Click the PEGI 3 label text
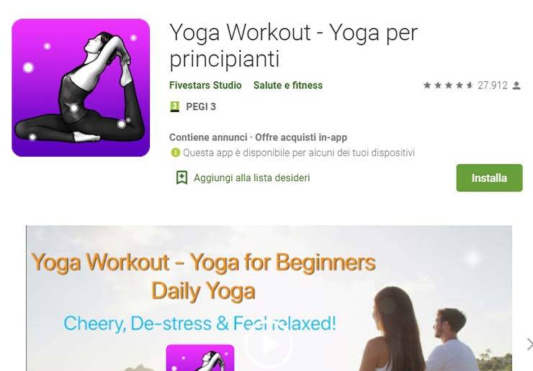 click(x=201, y=107)
